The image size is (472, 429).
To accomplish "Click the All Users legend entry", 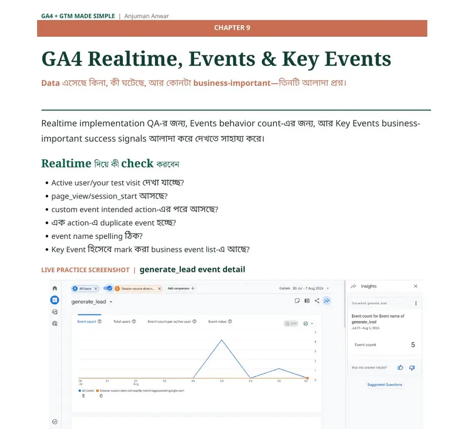I will [x=86, y=391].
